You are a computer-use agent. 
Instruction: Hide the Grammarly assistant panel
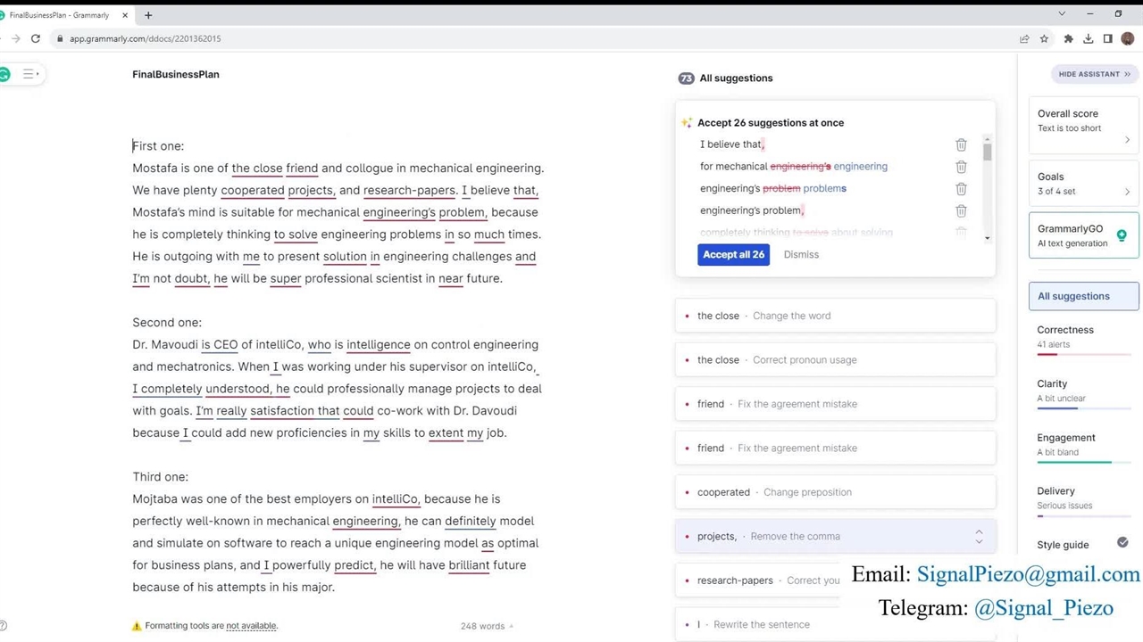click(x=1094, y=74)
